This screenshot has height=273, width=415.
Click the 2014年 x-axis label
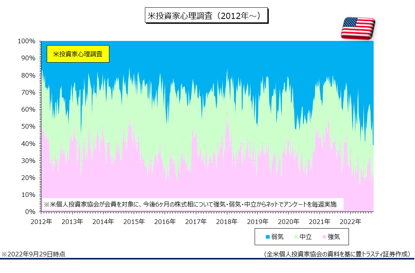tap(103, 222)
